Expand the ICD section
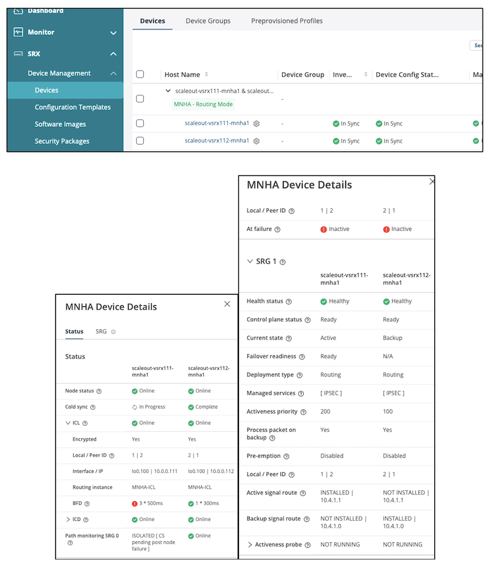This screenshot has width=490, height=565. [x=67, y=520]
